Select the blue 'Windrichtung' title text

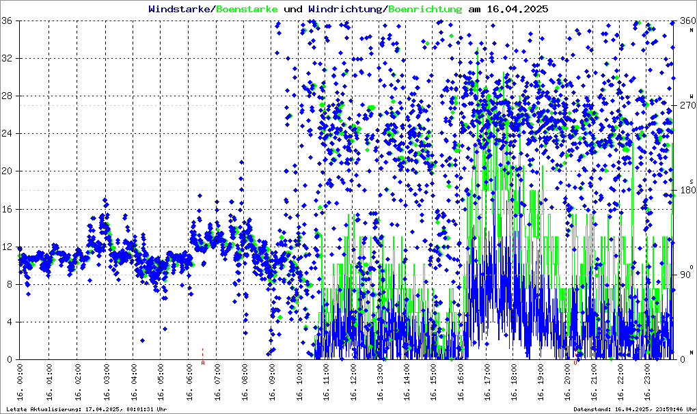(345, 10)
